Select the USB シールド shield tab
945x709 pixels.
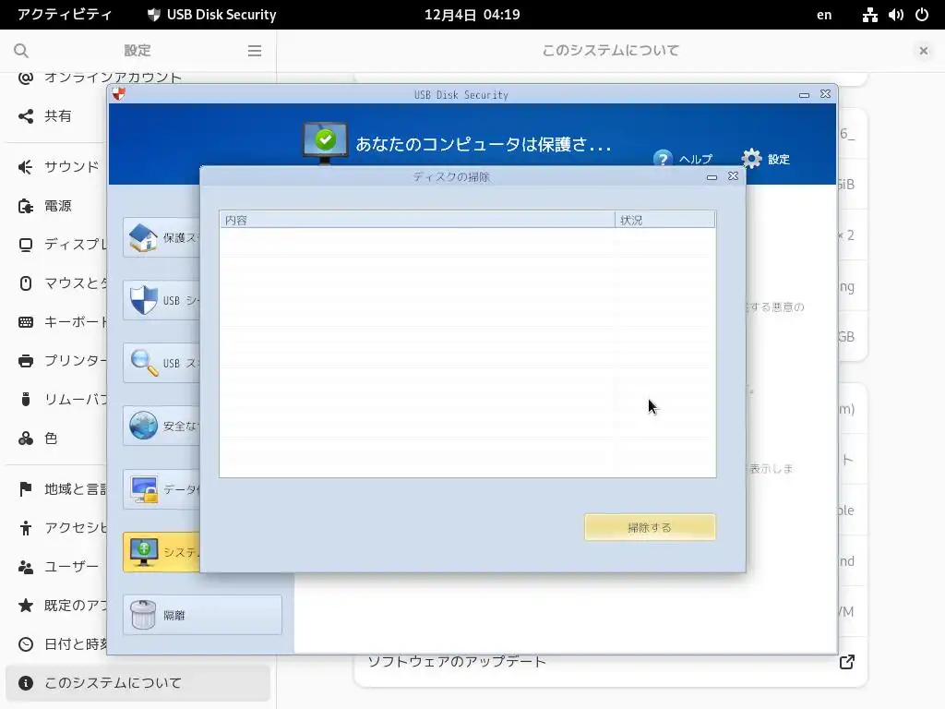click(161, 300)
